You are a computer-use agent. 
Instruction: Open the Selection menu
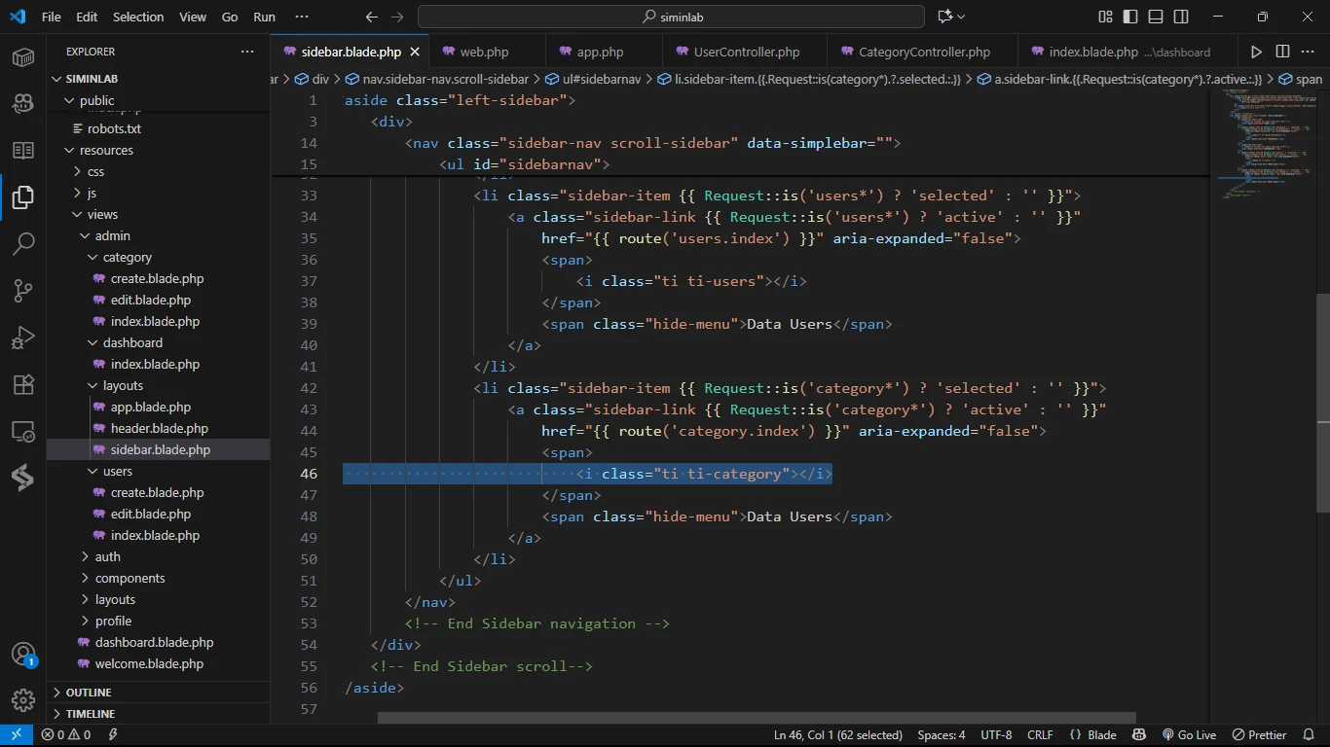(x=138, y=17)
